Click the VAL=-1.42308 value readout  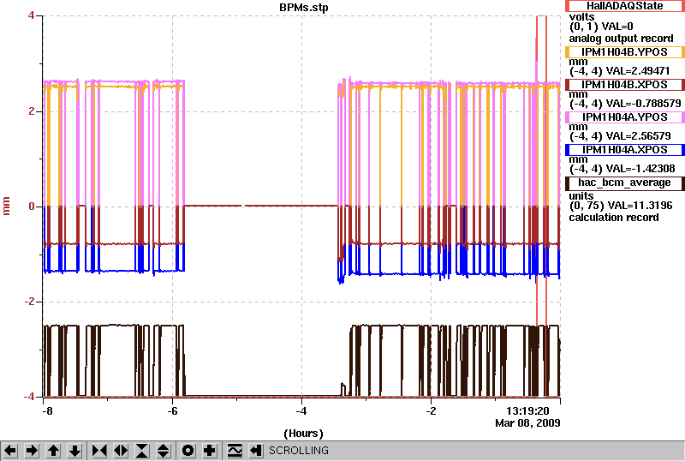[x=640, y=169]
